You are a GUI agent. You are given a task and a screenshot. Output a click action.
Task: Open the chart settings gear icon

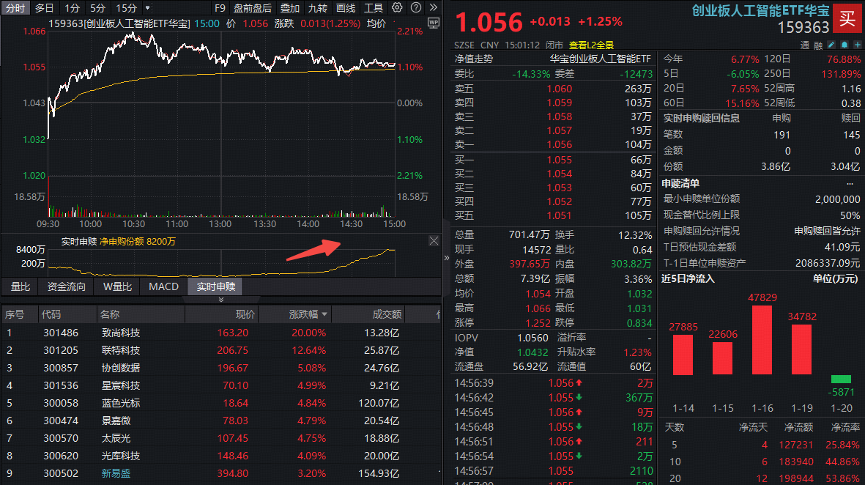coord(397,8)
